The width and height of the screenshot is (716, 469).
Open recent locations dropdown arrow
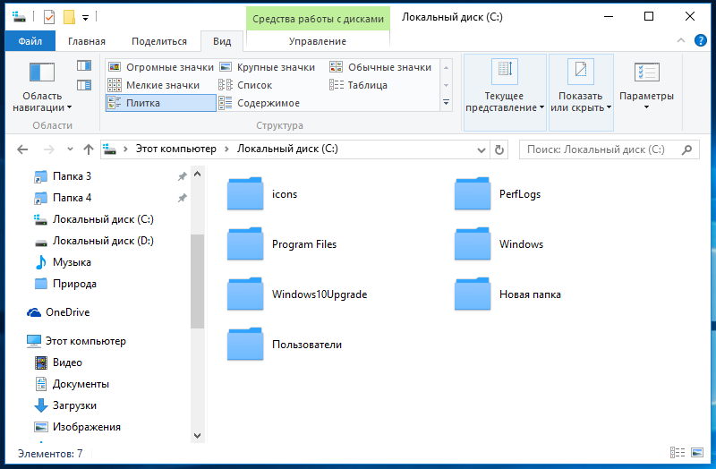(70, 149)
